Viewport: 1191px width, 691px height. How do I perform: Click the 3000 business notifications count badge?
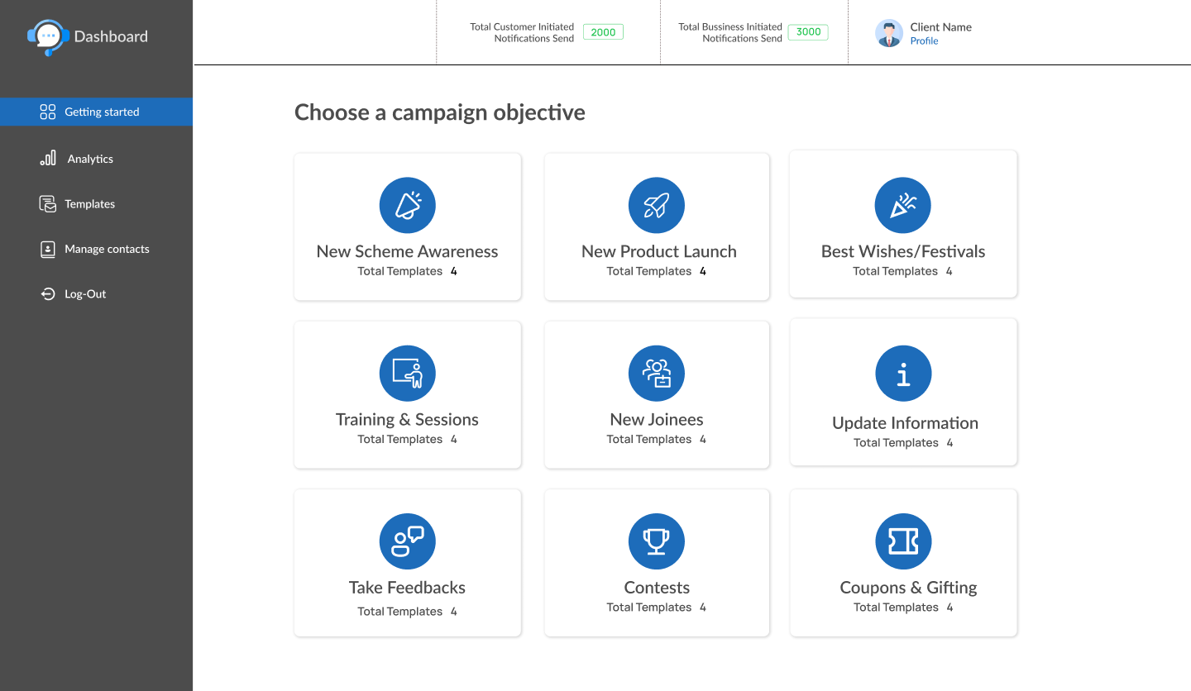click(808, 32)
